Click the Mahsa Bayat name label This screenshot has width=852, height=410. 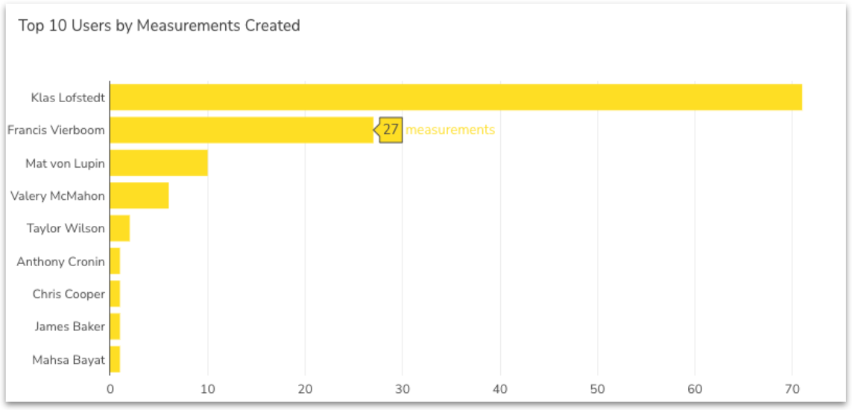(69, 360)
